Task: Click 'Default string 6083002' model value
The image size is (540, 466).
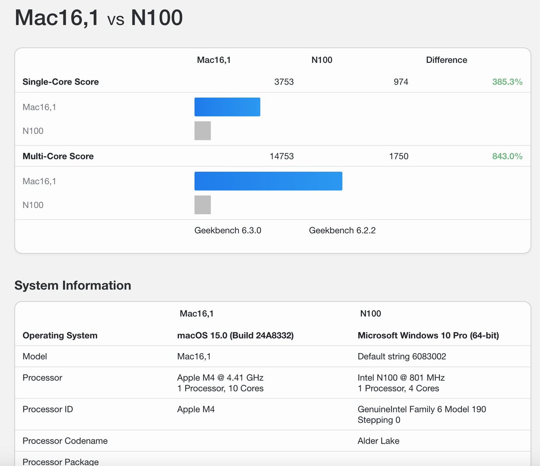Action: [x=402, y=356]
